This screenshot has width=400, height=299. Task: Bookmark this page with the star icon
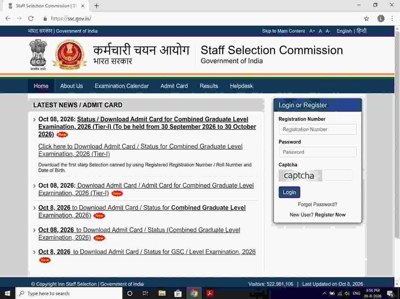click(366, 18)
